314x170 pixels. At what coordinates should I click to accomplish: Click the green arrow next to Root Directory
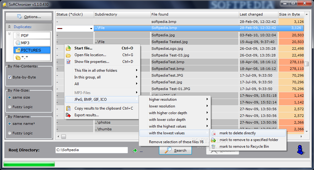coord(135,150)
